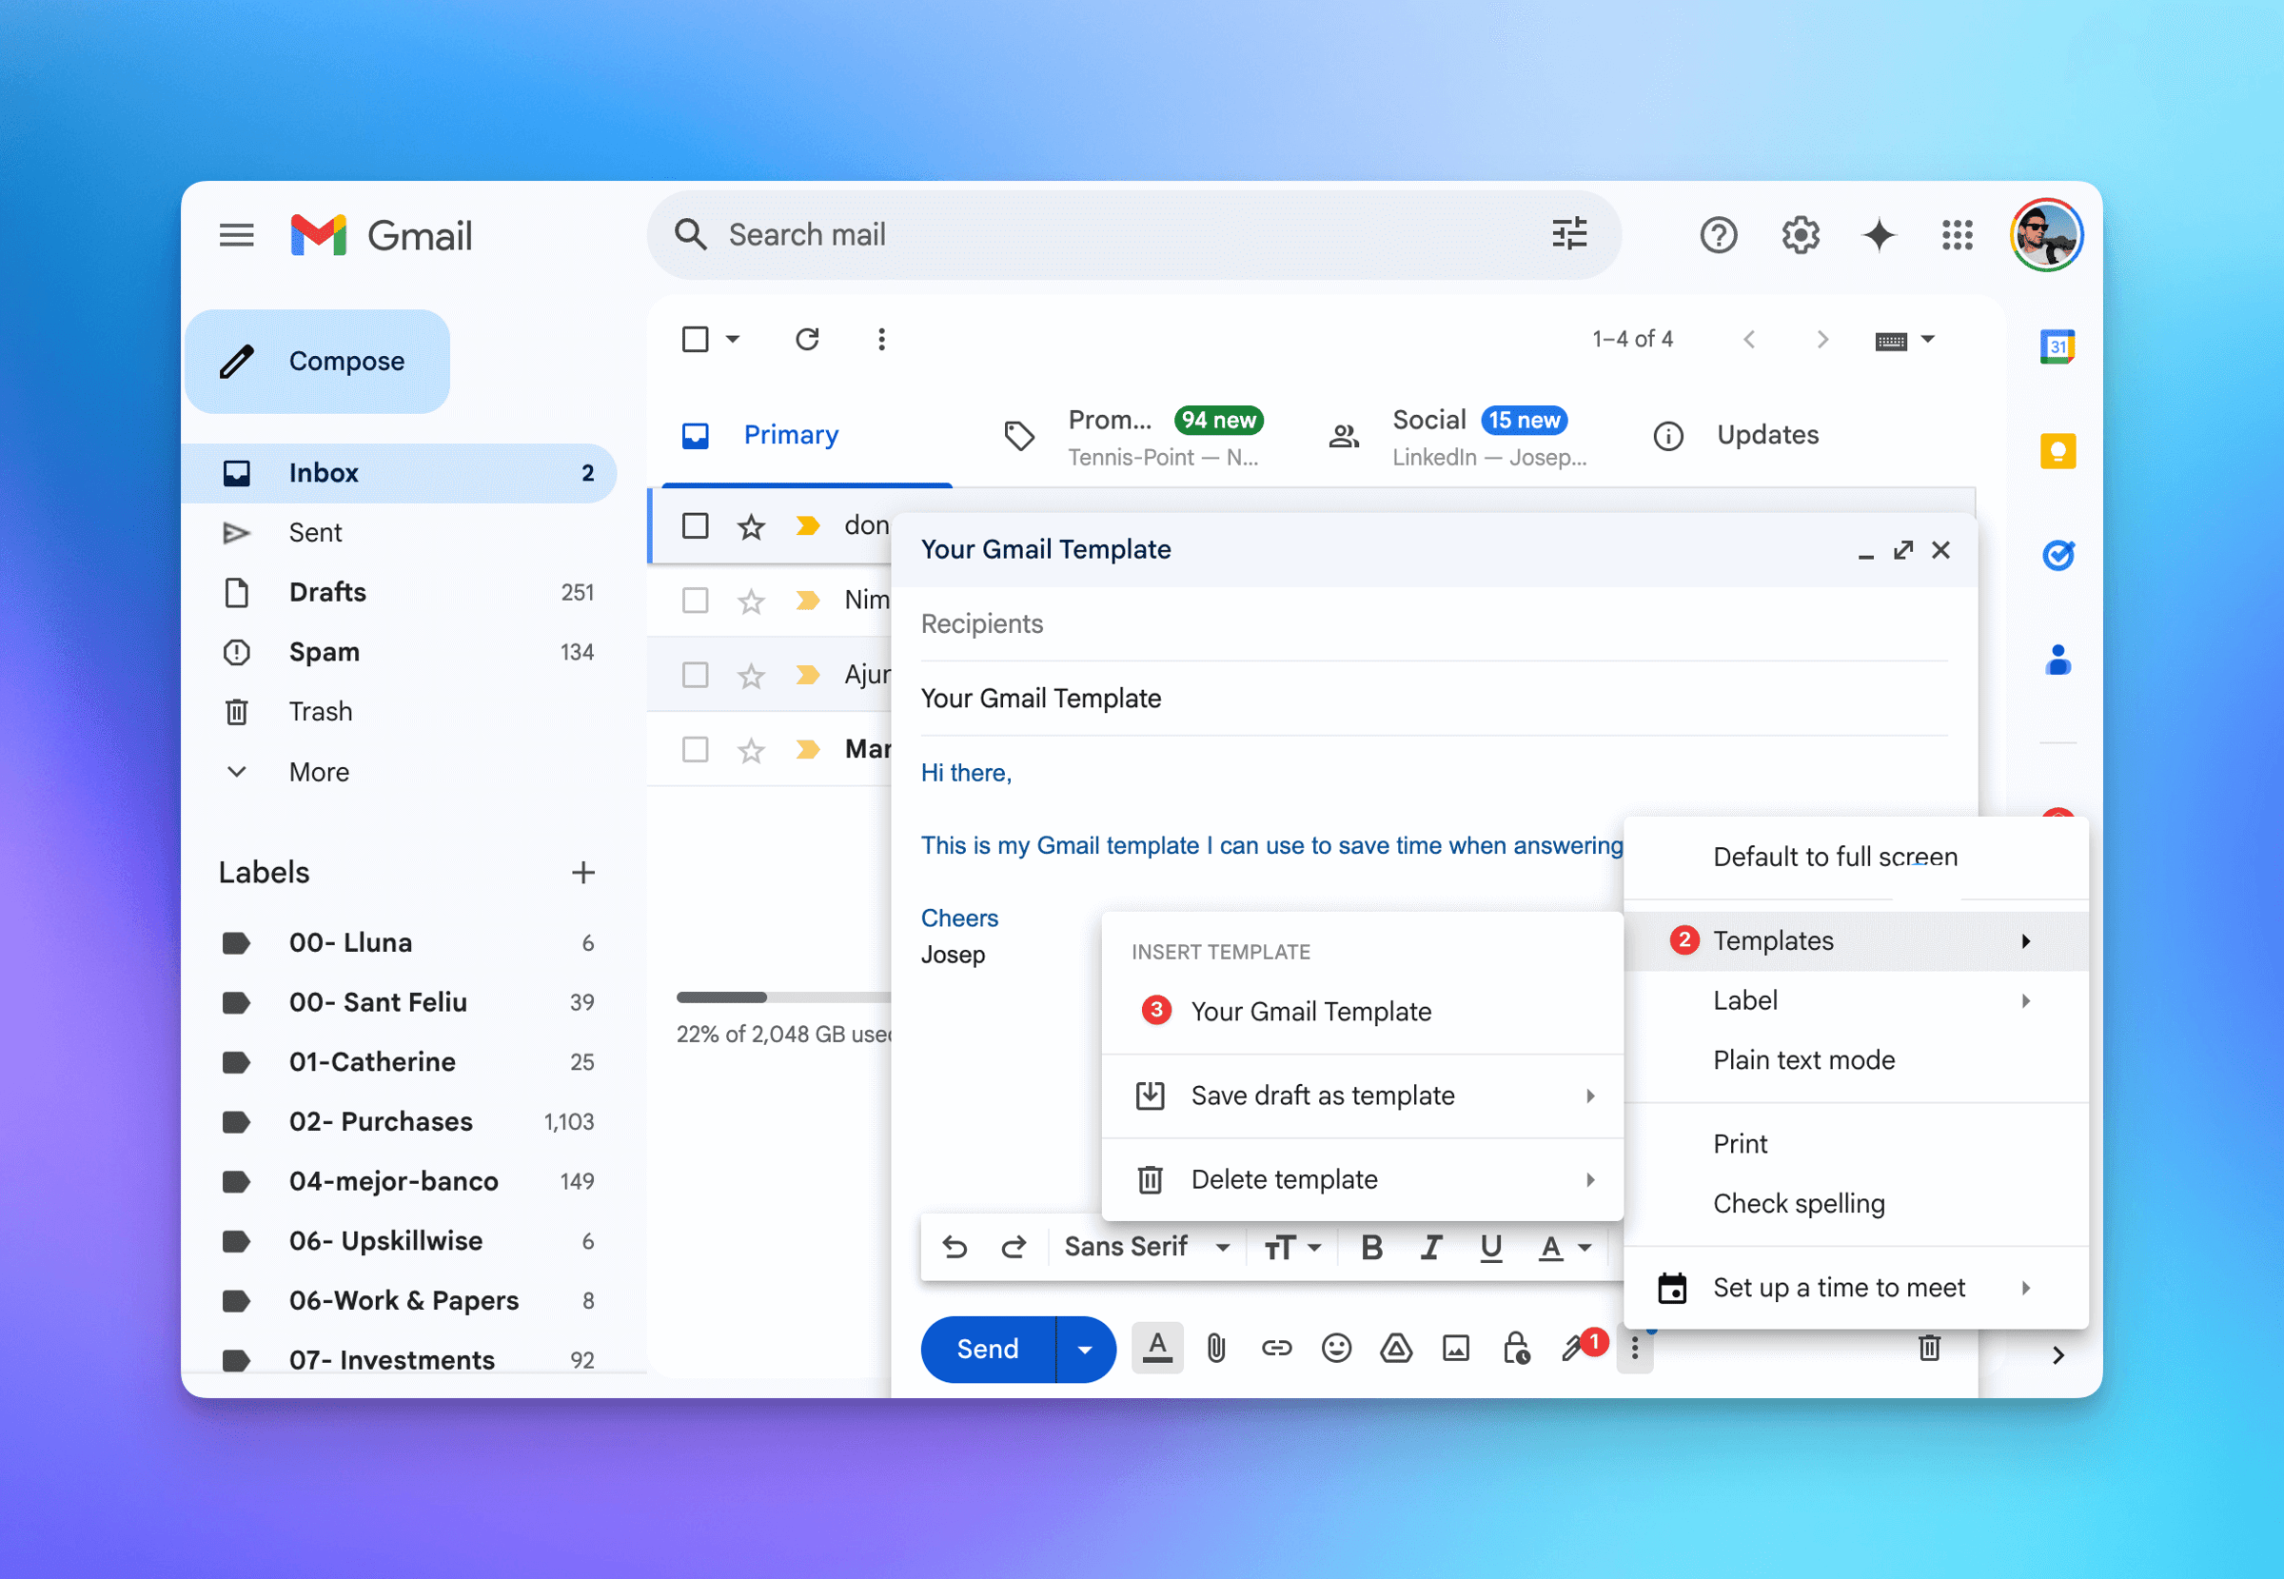Open the Google apps grid
Viewport: 2284px width, 1579px height.
tap(1957, 235)
